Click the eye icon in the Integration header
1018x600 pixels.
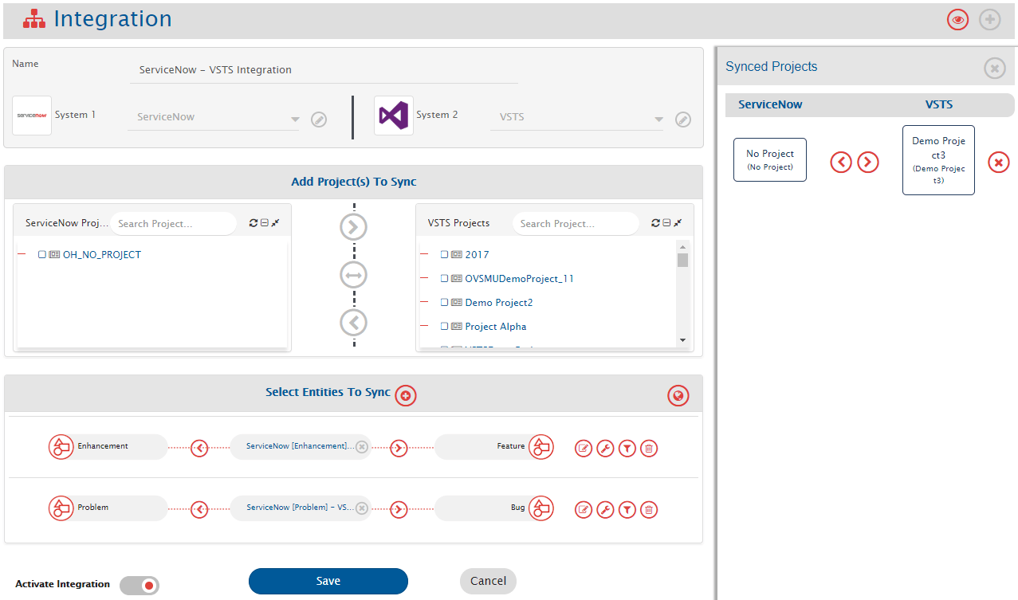pos(957,20)
